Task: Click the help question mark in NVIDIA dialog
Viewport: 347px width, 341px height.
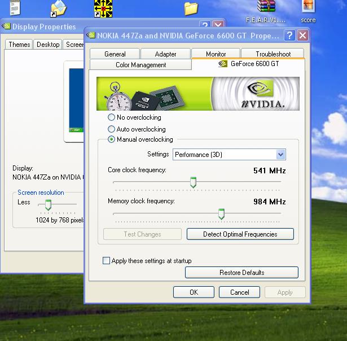Action: tap(289, 36)
